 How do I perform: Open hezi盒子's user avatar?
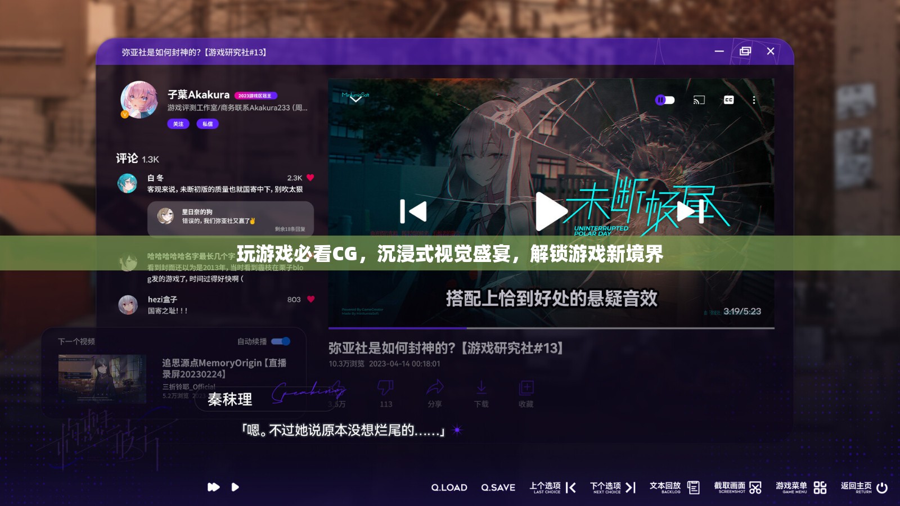point(128,305)
